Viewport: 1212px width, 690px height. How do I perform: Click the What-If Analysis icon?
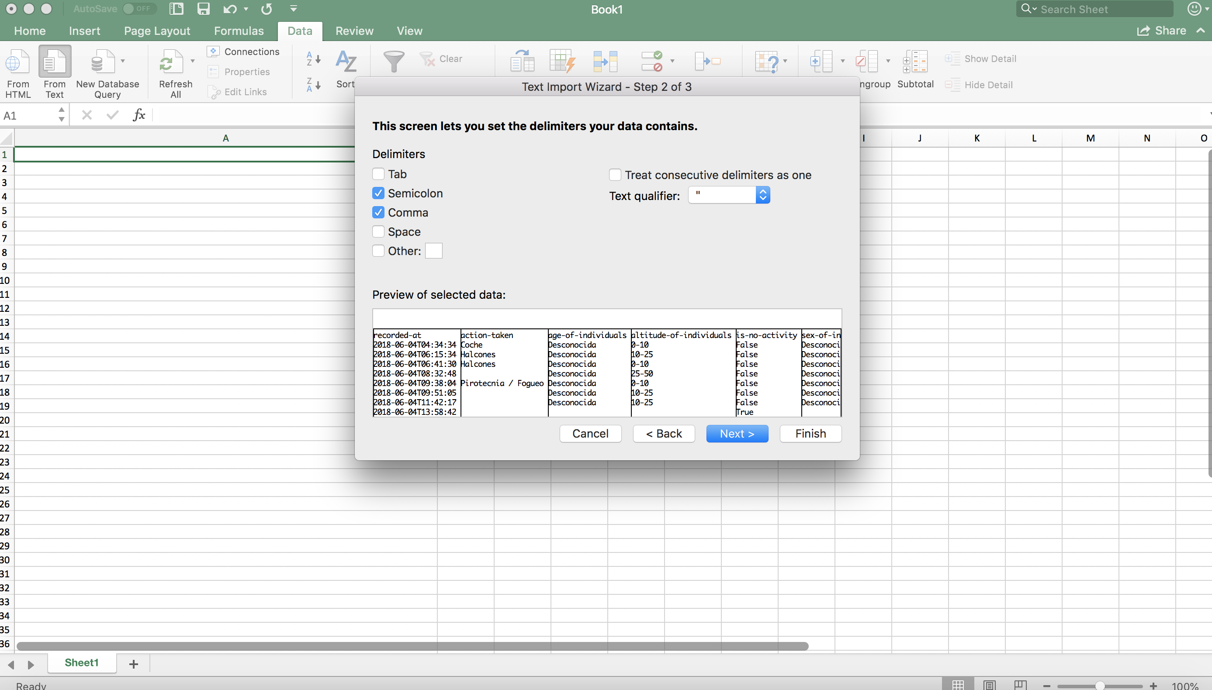[x=766, y=62]
